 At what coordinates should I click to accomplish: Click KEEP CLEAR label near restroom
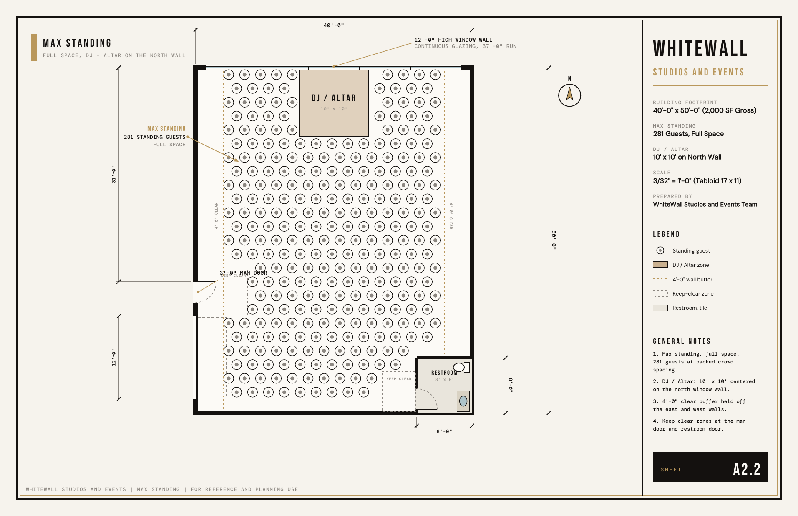click(399, 379)
